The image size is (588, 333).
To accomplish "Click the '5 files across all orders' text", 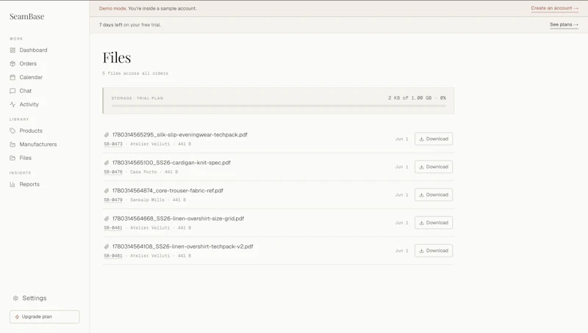I will pyautogui.click(x=135, y=73).
